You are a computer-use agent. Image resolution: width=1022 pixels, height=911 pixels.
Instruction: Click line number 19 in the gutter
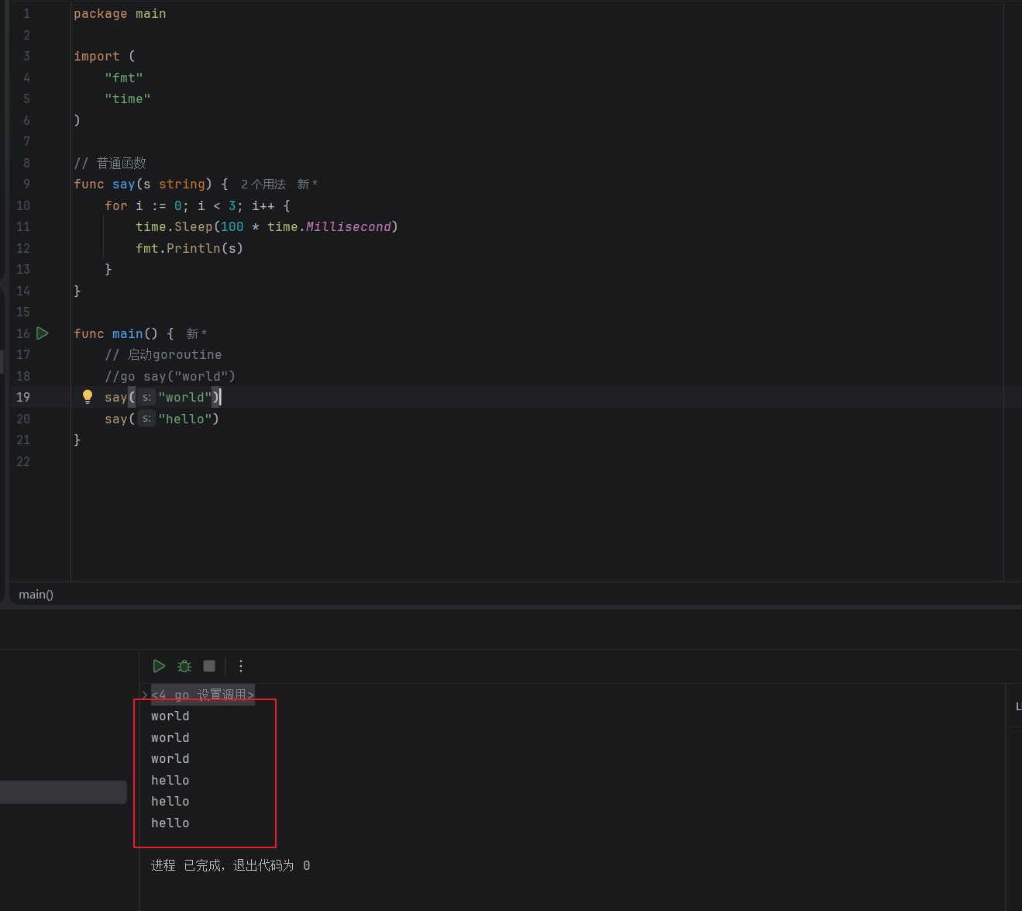pos(23,397)
